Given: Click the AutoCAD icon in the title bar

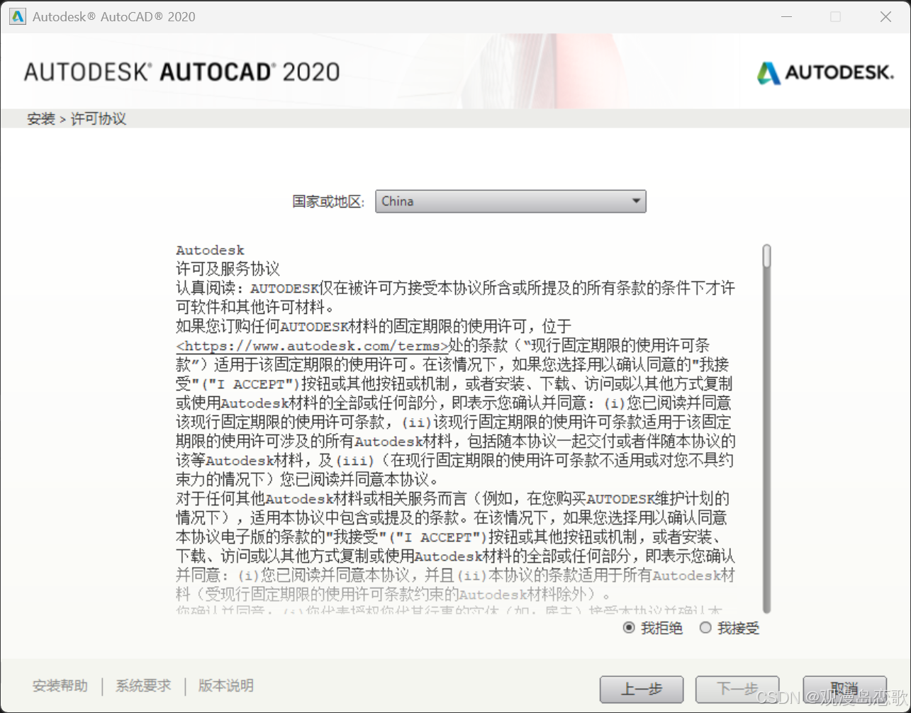Looking at the screenshot, I should (18, 16).
